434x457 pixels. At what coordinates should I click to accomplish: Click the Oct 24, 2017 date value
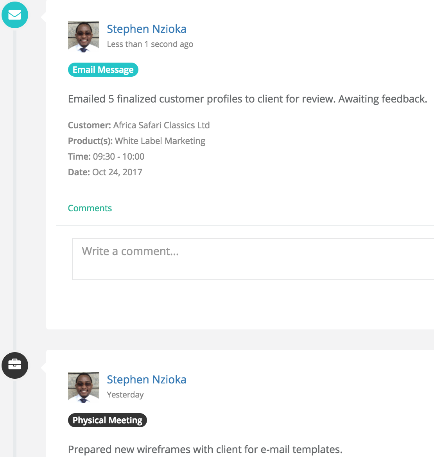click(117, 172)
